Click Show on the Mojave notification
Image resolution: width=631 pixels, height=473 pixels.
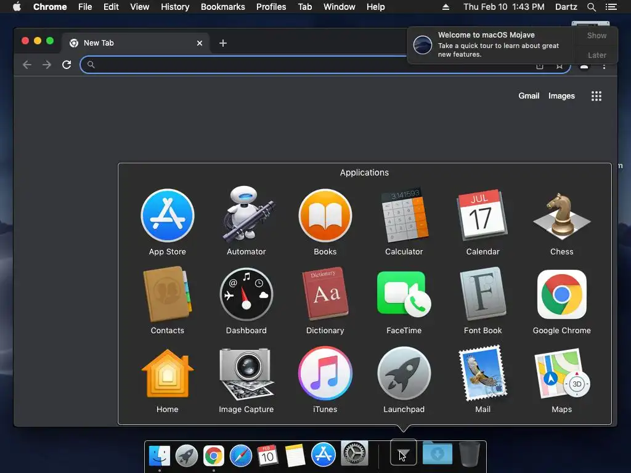click(596, 35)
